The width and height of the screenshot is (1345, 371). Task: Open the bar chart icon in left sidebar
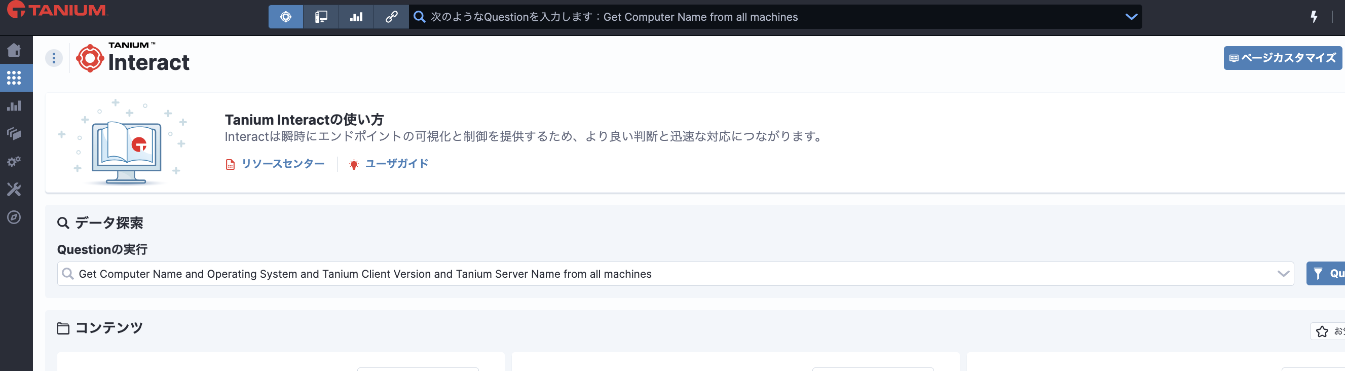[x=14, y=105]
